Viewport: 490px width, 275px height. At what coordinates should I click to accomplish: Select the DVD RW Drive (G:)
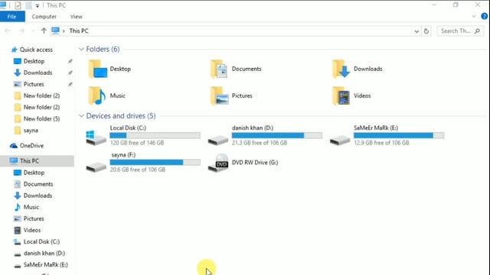(243, 163)
